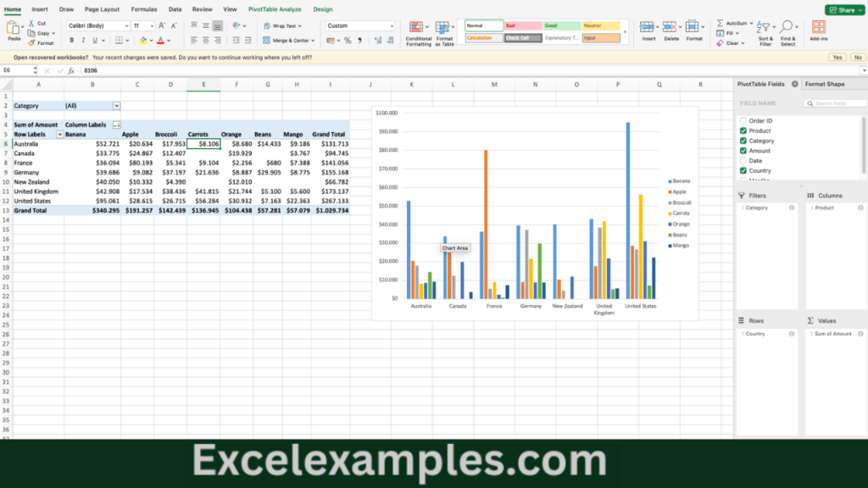
Task: Open the Formulas ribbon tab
Action: 144,9
